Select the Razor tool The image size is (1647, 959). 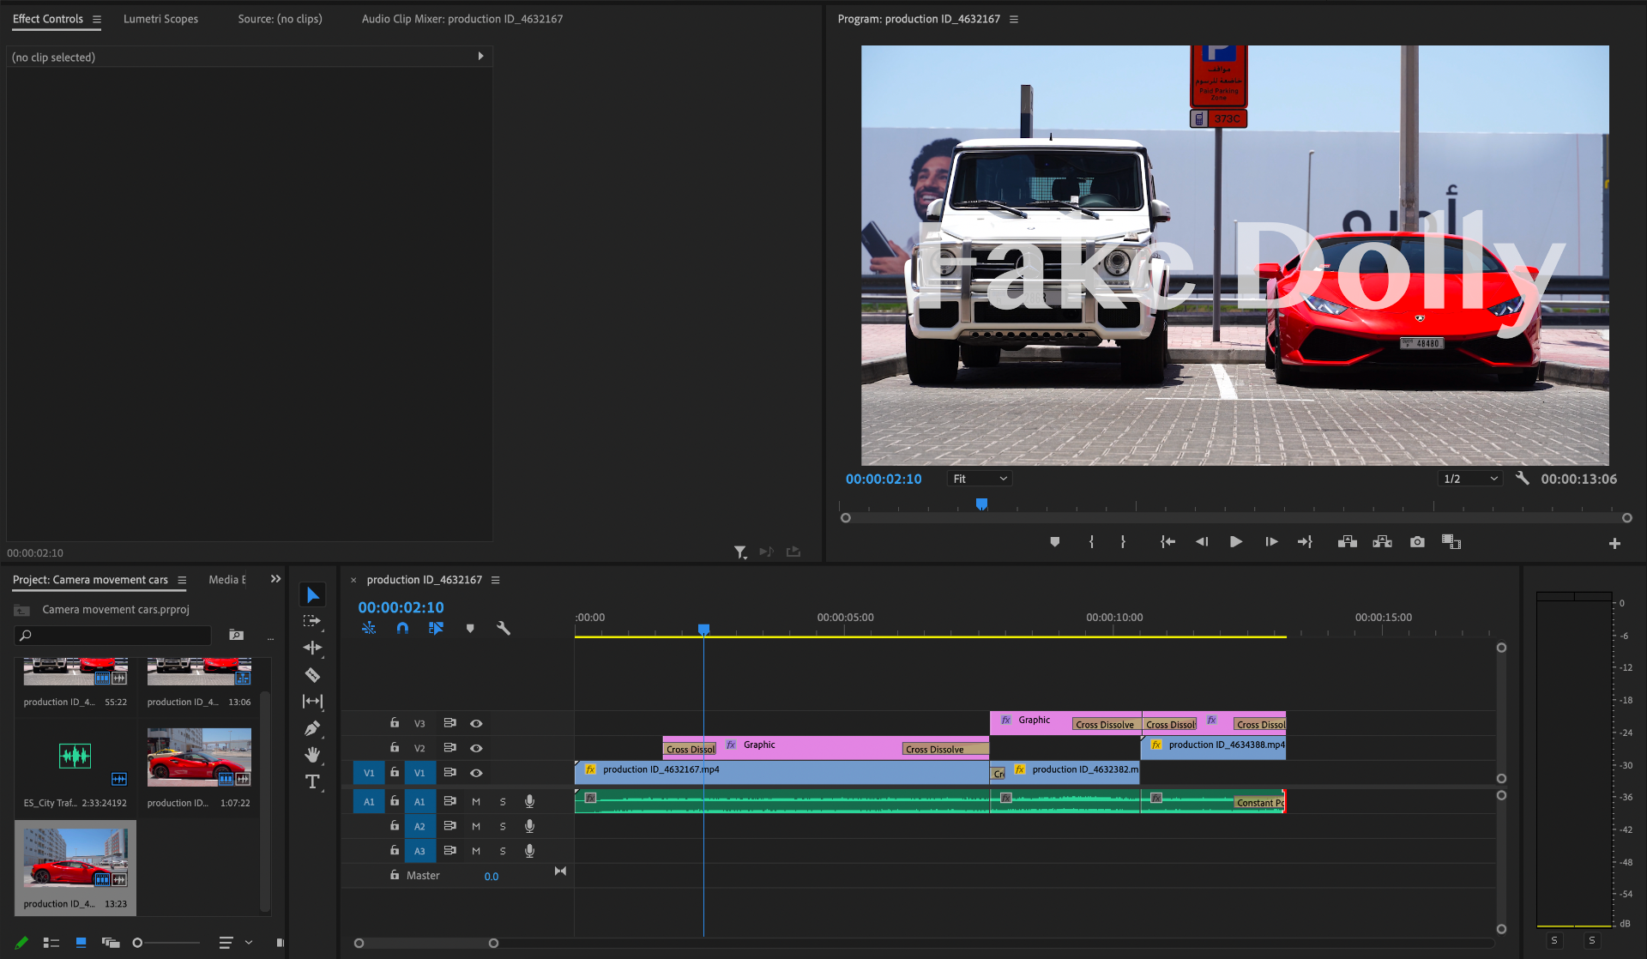tap(312, 675)
